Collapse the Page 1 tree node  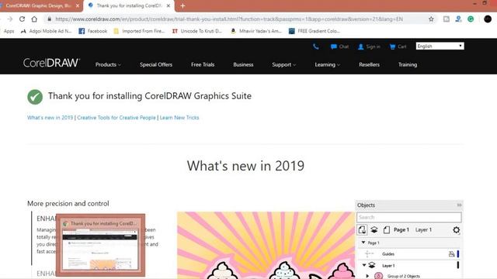click(x=363, y=243)
